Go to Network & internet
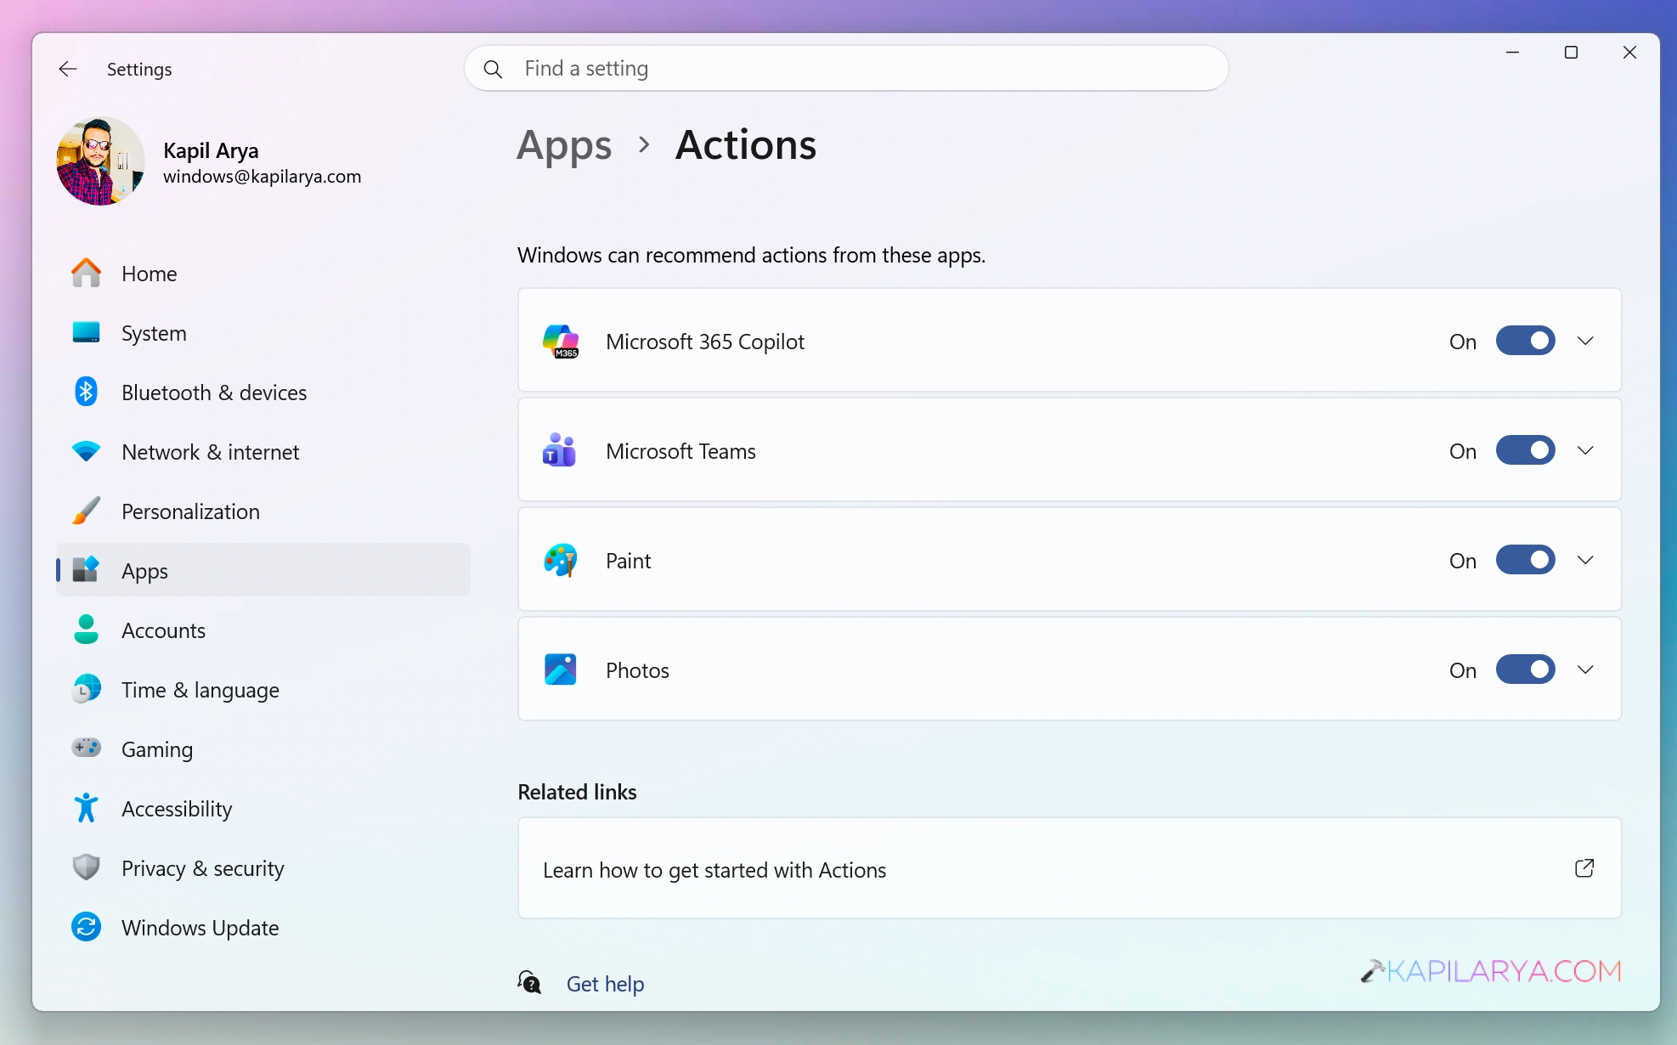 [x=263, y=451]
